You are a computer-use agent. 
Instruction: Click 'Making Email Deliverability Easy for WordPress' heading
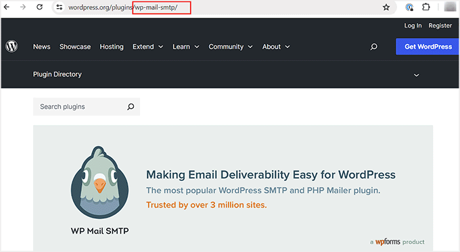(x=271, y=175)
